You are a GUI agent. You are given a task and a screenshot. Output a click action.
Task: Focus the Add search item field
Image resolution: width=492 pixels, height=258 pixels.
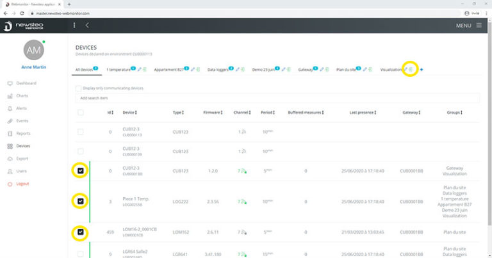tap(277, 98)
